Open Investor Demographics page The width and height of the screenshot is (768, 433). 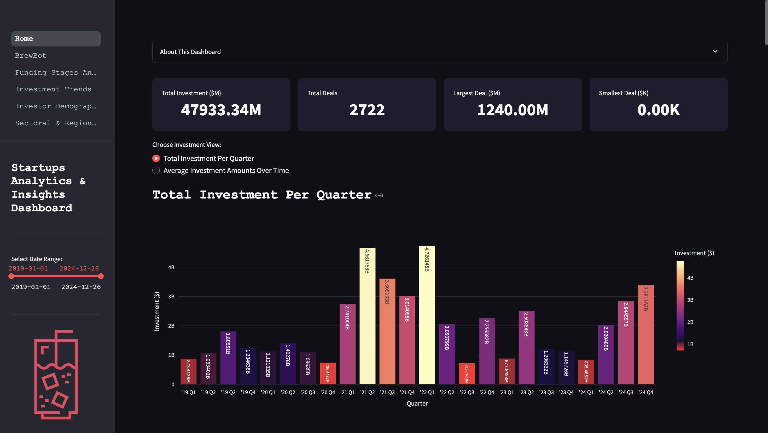56,106
